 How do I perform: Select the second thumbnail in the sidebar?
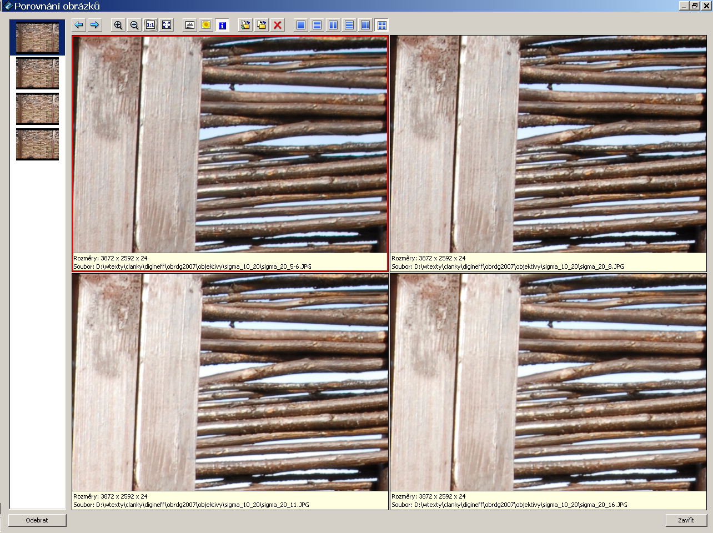click(x=37, y=73)
